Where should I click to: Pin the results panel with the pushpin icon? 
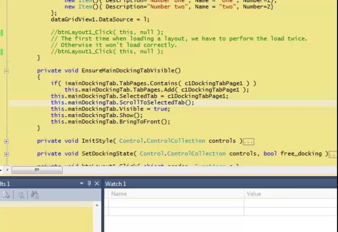(x=89, y=184)
